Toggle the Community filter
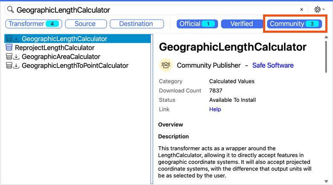 click(294, 24)
